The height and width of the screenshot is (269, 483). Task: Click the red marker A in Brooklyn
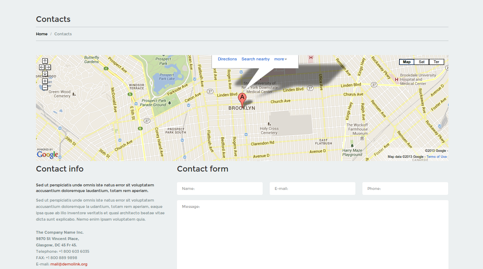(x=242, y=98)
